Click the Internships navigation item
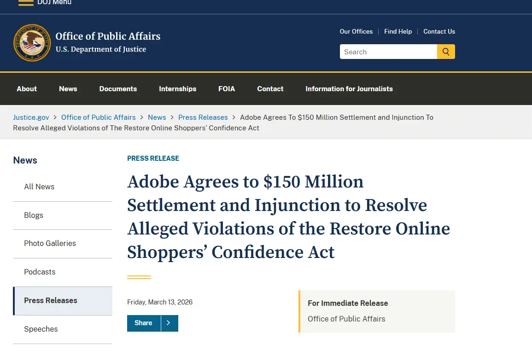Screen dimensions: 532x351 point(177,88)
